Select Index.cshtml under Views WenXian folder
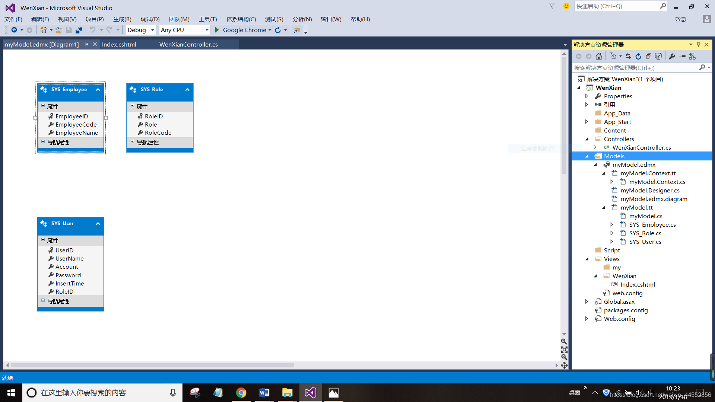The height and width of the screenshot is (402, 715). (x=638, y=285)
